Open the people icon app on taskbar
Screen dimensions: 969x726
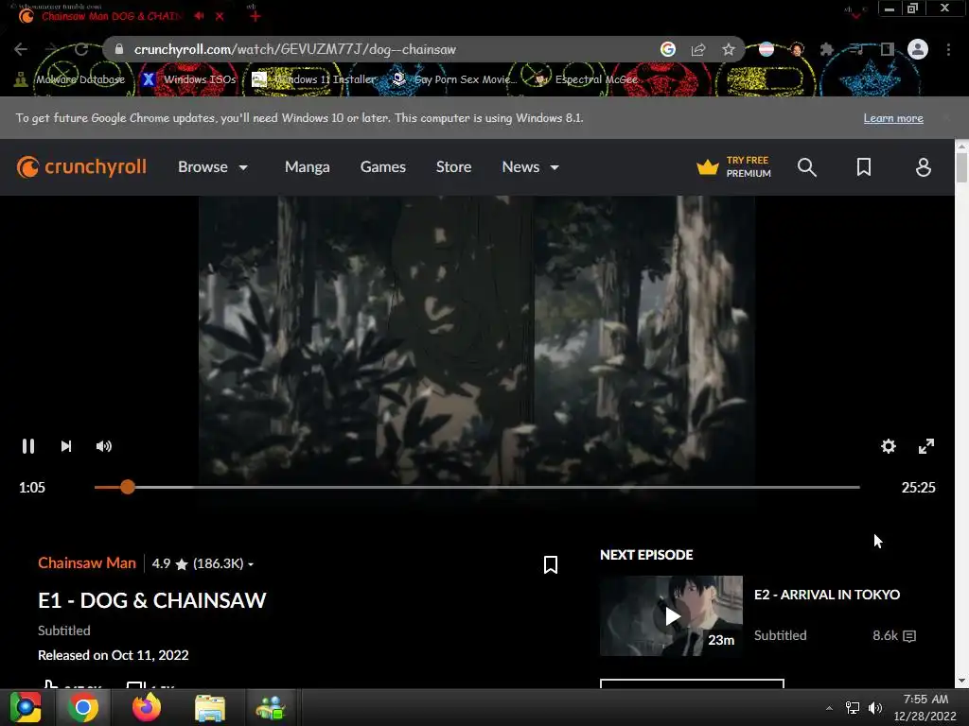(x=271, y=707)
